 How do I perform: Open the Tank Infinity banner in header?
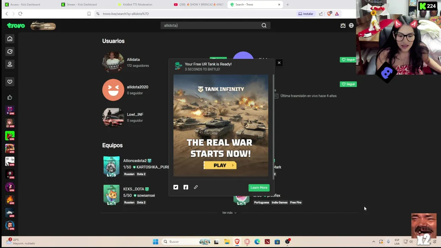pos(43,25)
